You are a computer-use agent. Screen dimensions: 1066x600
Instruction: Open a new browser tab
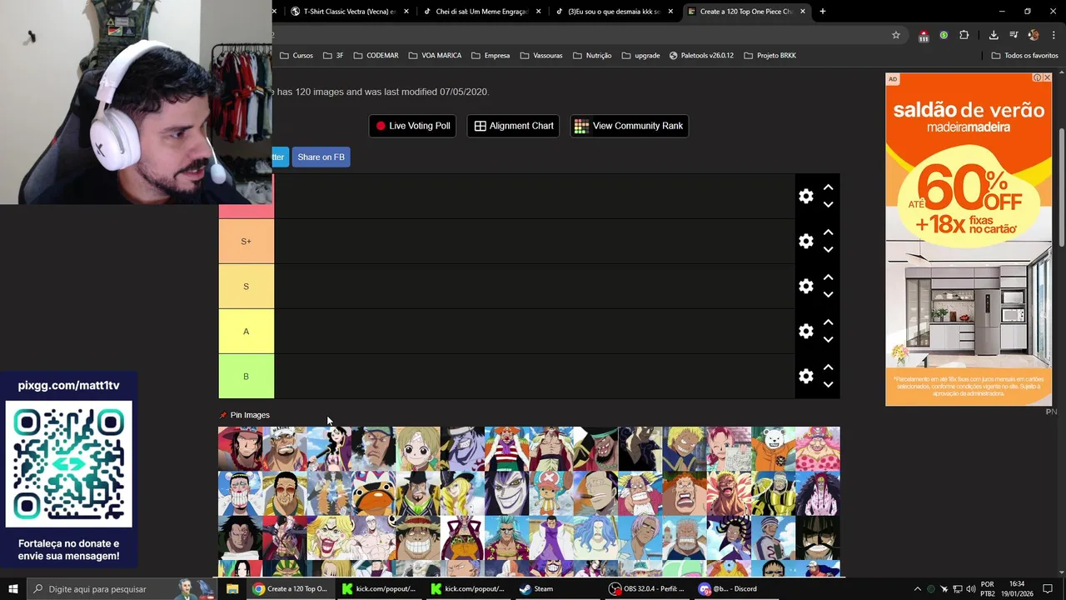coord(823,12)
